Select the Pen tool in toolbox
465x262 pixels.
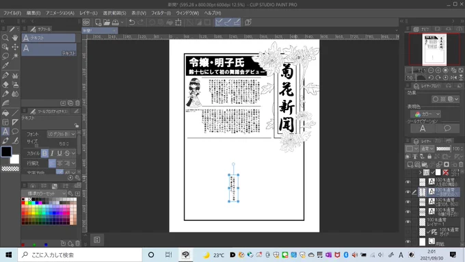[x=5, y=75]
